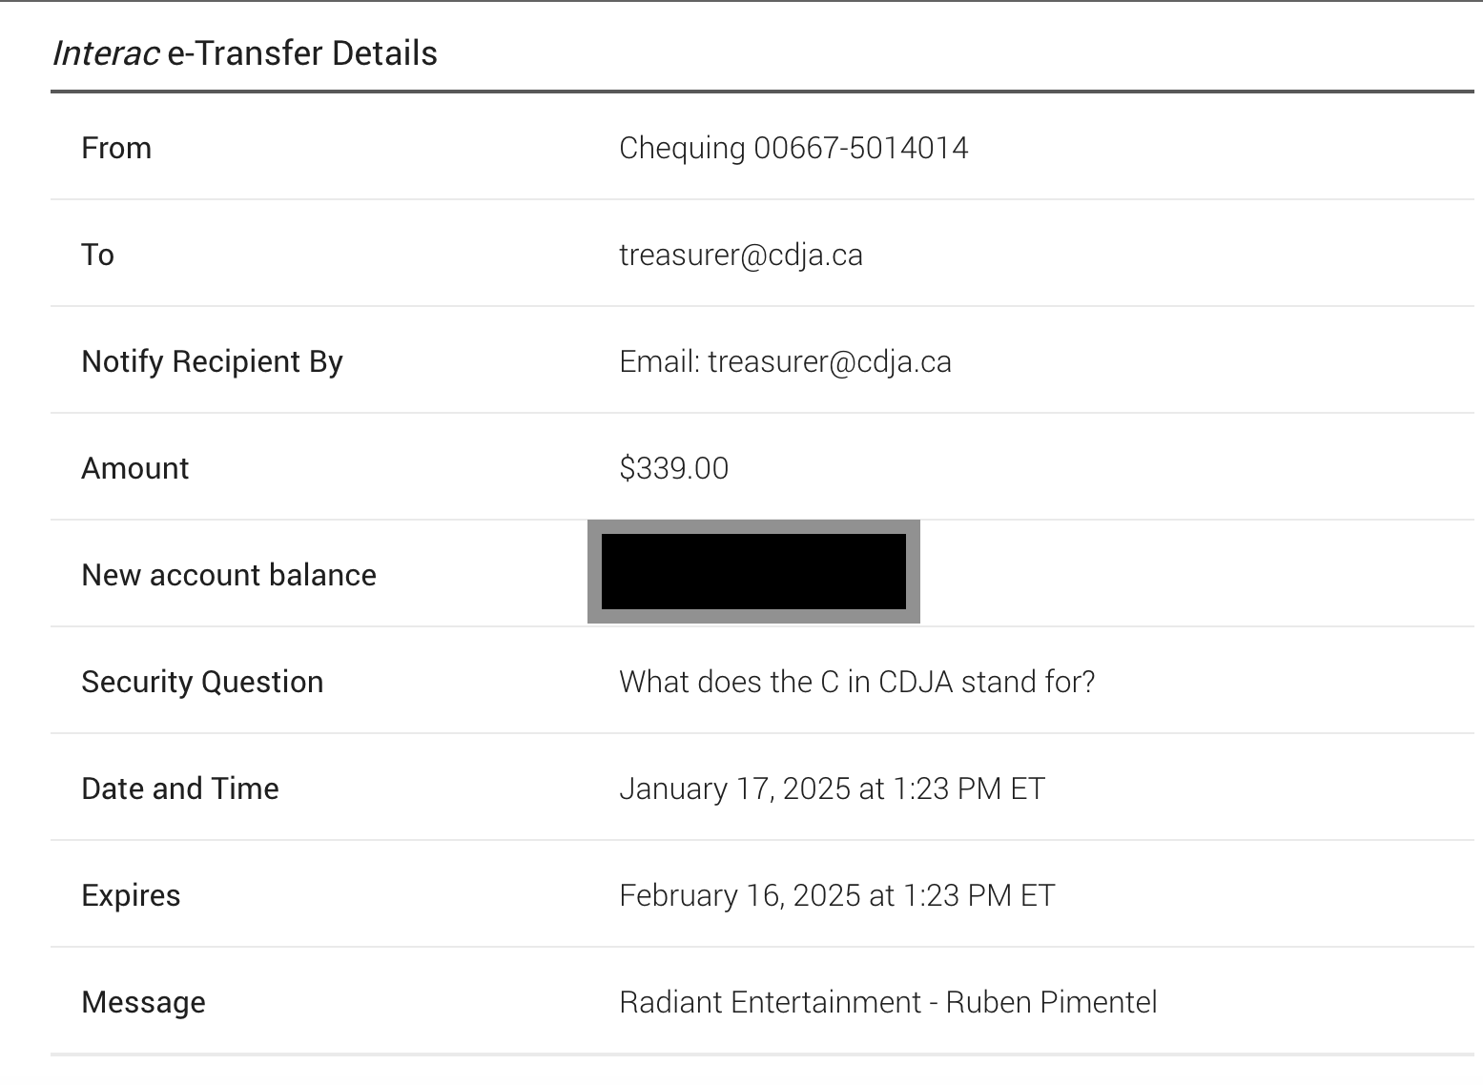Click the Chequing 00667-5014014 account text

(793, 148)
